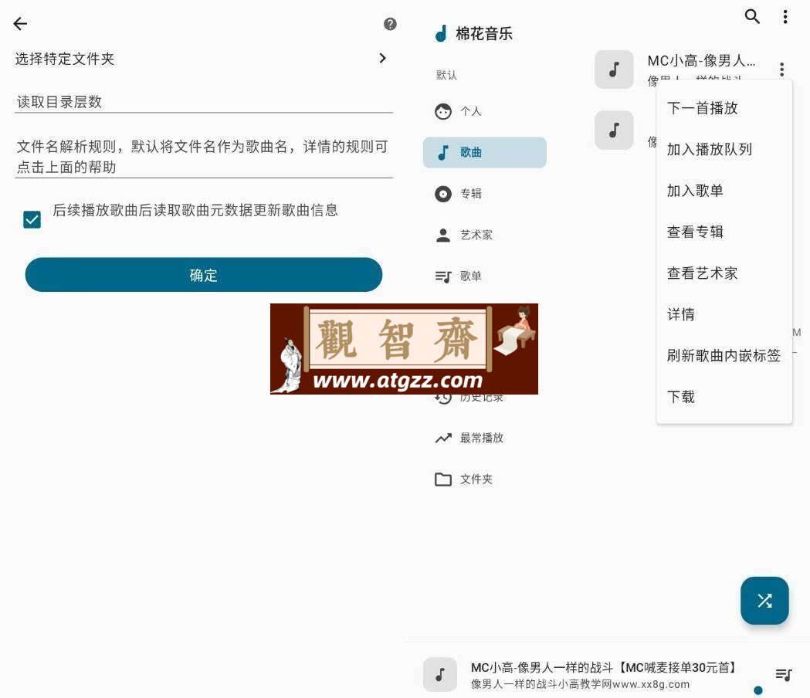810x698 pixels.
Task: Open the MC小高 song's three-dot menu
Action: coord(781,69)
